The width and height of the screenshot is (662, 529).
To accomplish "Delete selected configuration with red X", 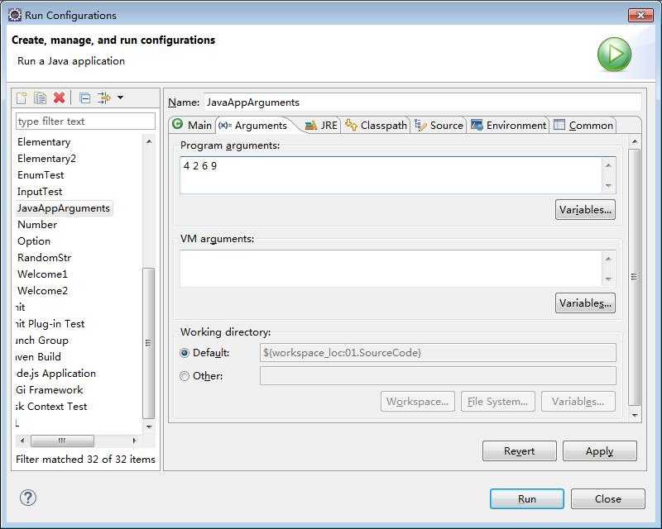I will [59, 98].
